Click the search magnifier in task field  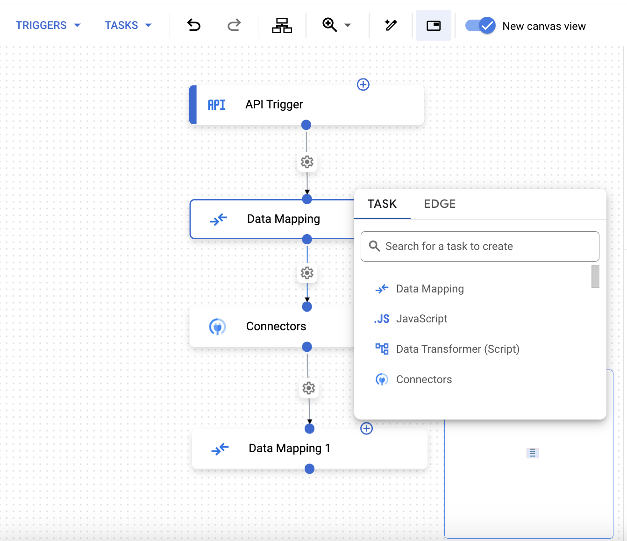pyautogui.click(x=374, y=246)
